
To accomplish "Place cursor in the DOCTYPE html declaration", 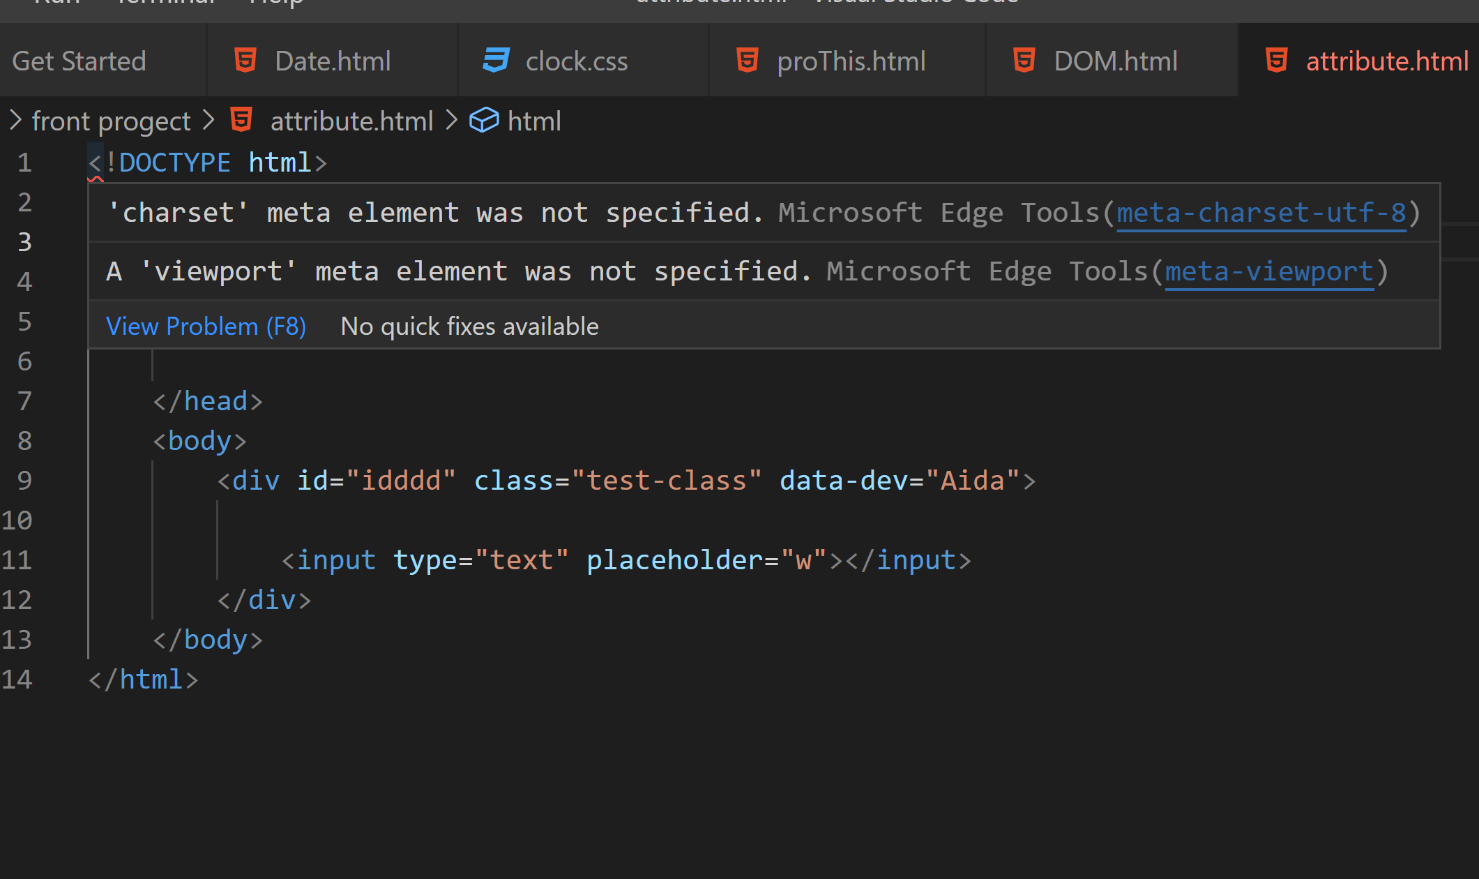I will [x=208, y=163].
